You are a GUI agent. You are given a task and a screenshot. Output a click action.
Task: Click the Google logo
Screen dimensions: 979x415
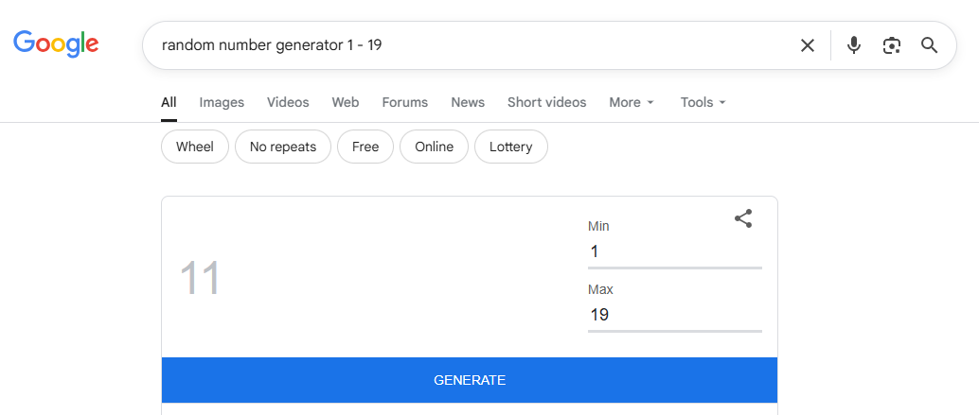coord(56,43)
